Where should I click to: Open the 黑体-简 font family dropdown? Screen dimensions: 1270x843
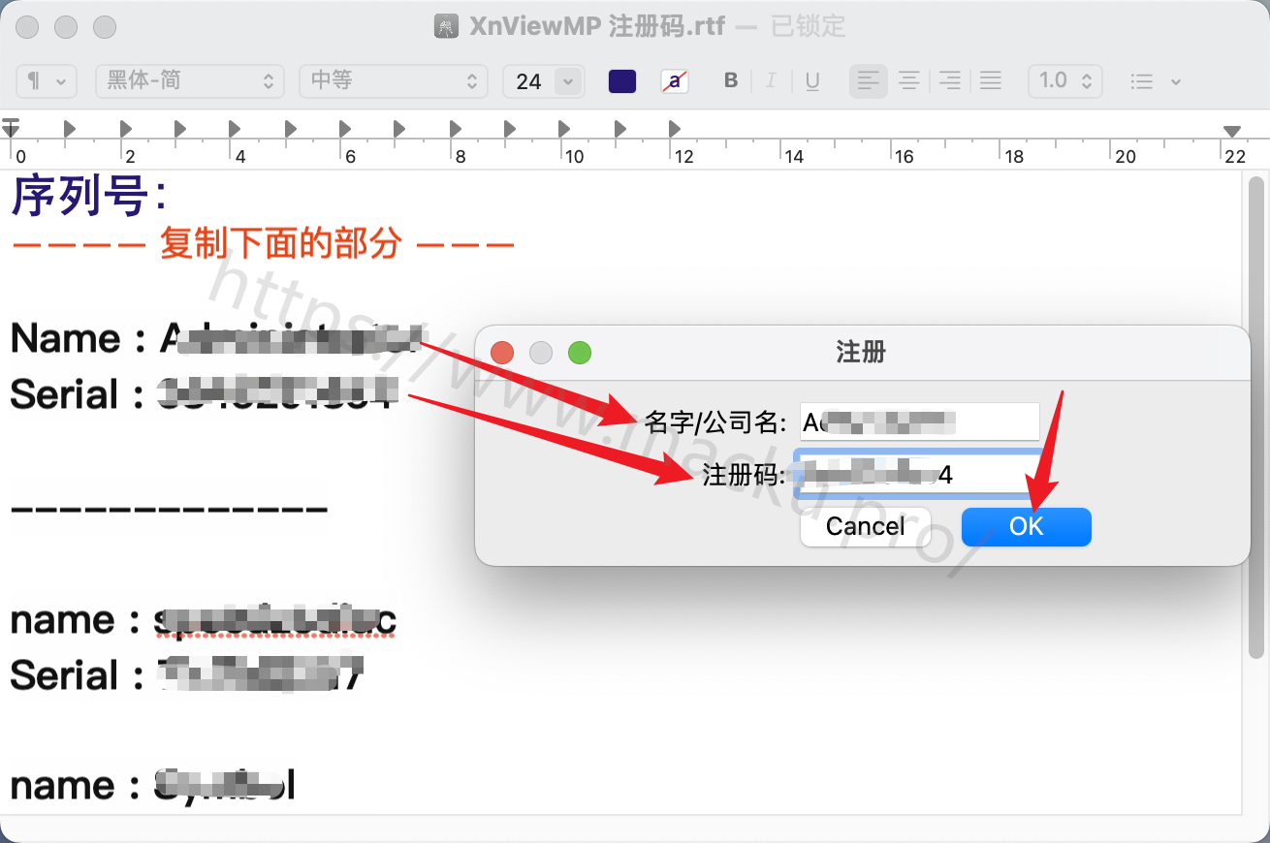click(190, 81)
